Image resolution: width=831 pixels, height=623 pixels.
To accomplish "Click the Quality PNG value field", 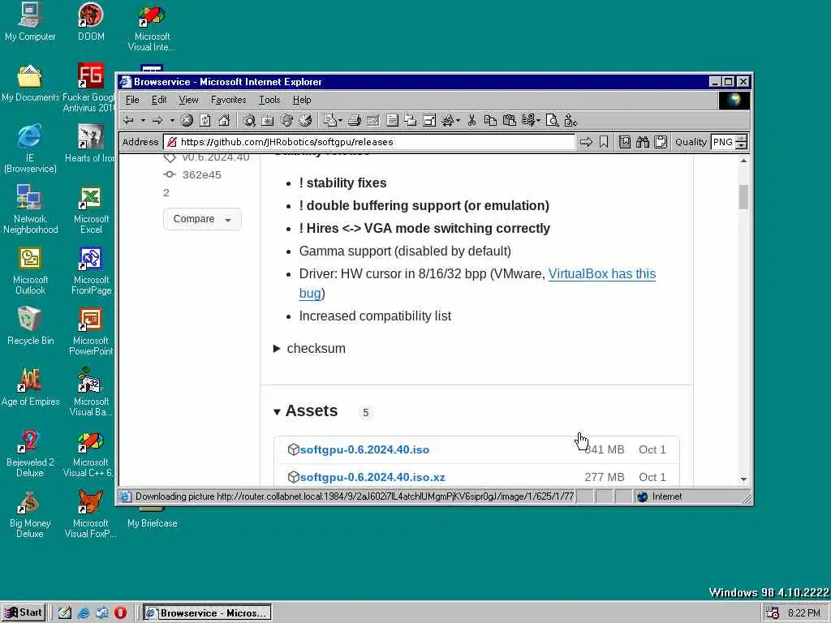I will [723, 142].
